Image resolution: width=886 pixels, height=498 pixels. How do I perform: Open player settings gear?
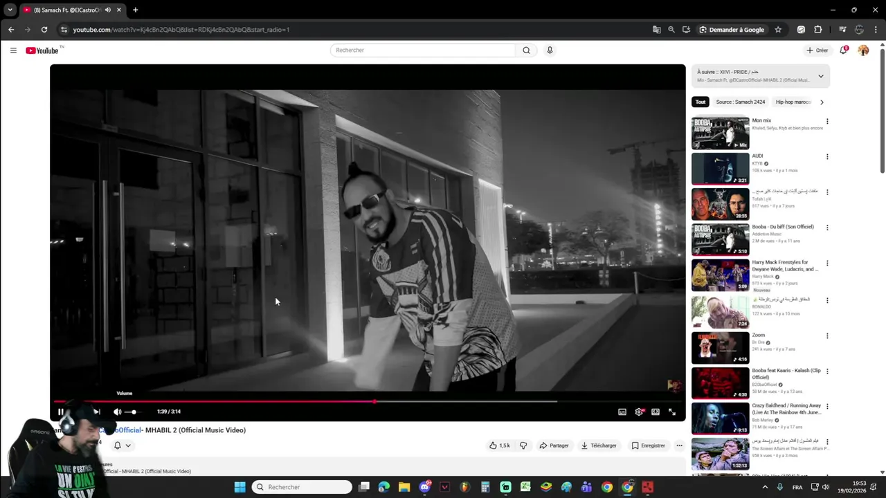tap(639, 412)
